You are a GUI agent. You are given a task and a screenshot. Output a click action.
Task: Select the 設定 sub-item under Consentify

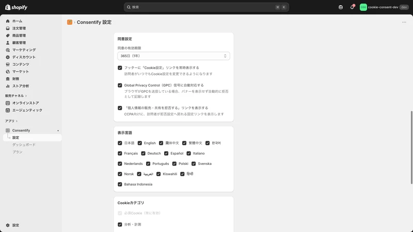point(33,138)
